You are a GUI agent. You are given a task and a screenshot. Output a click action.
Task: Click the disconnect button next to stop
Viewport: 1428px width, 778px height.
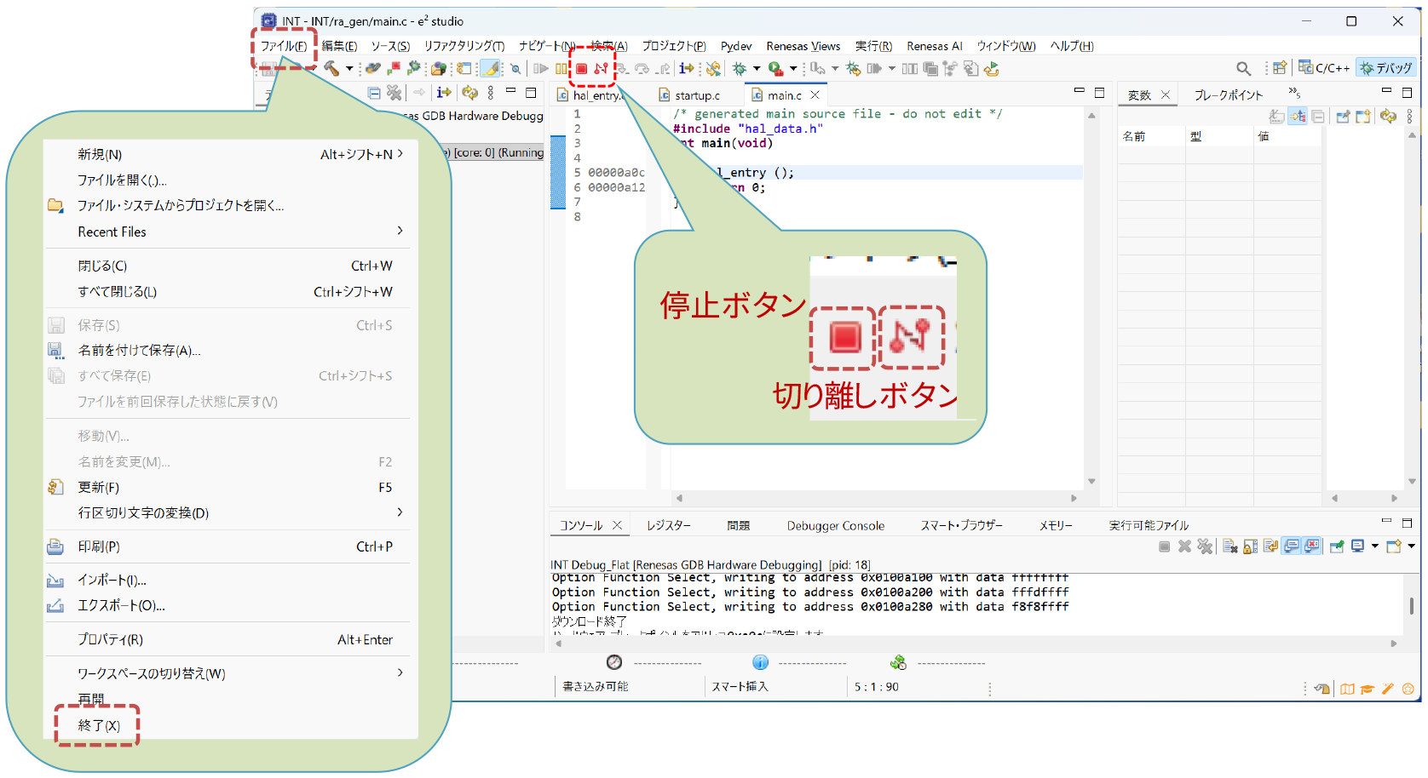point(602,69)
